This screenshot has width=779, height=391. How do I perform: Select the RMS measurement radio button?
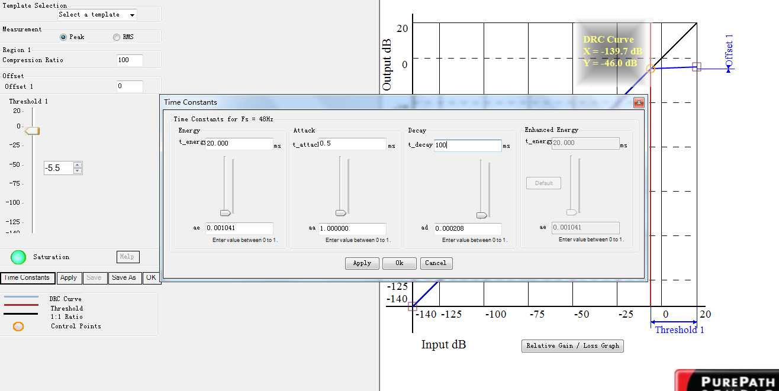[x=117, y=37]
